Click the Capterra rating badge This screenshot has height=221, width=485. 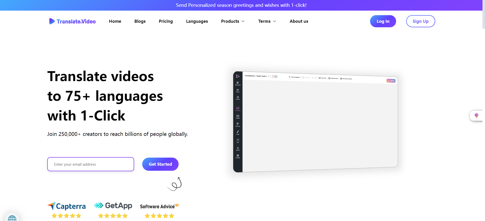[x=67, y=210]
